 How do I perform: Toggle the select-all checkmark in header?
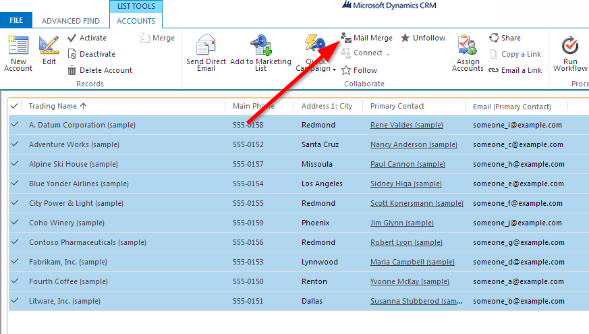point(14,106)
